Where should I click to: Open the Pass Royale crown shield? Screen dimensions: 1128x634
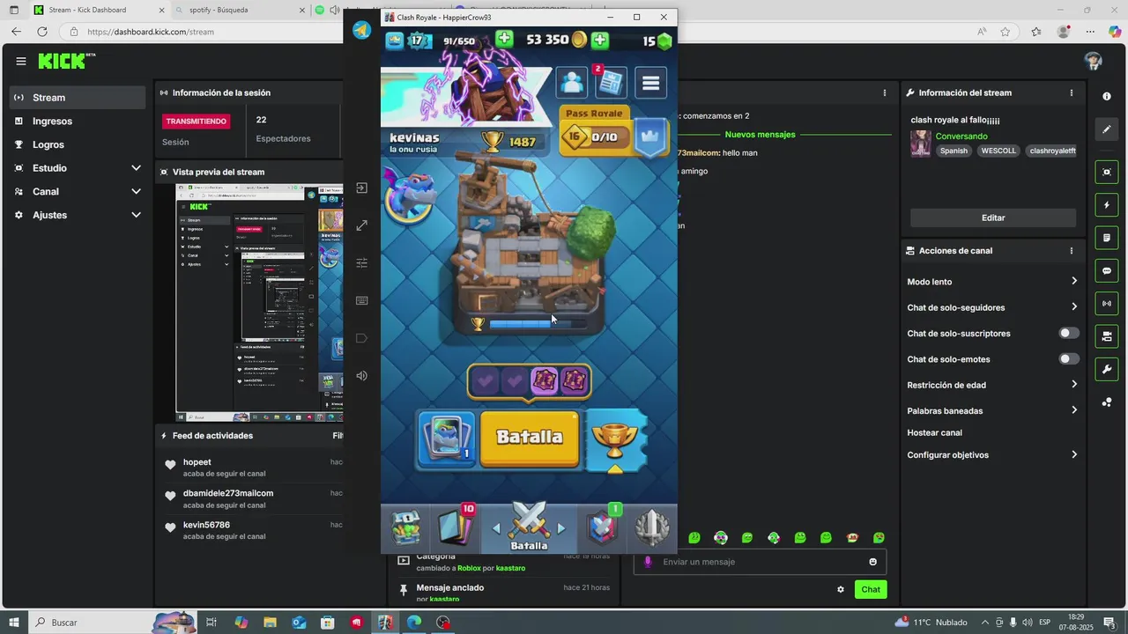coord(651,138)
